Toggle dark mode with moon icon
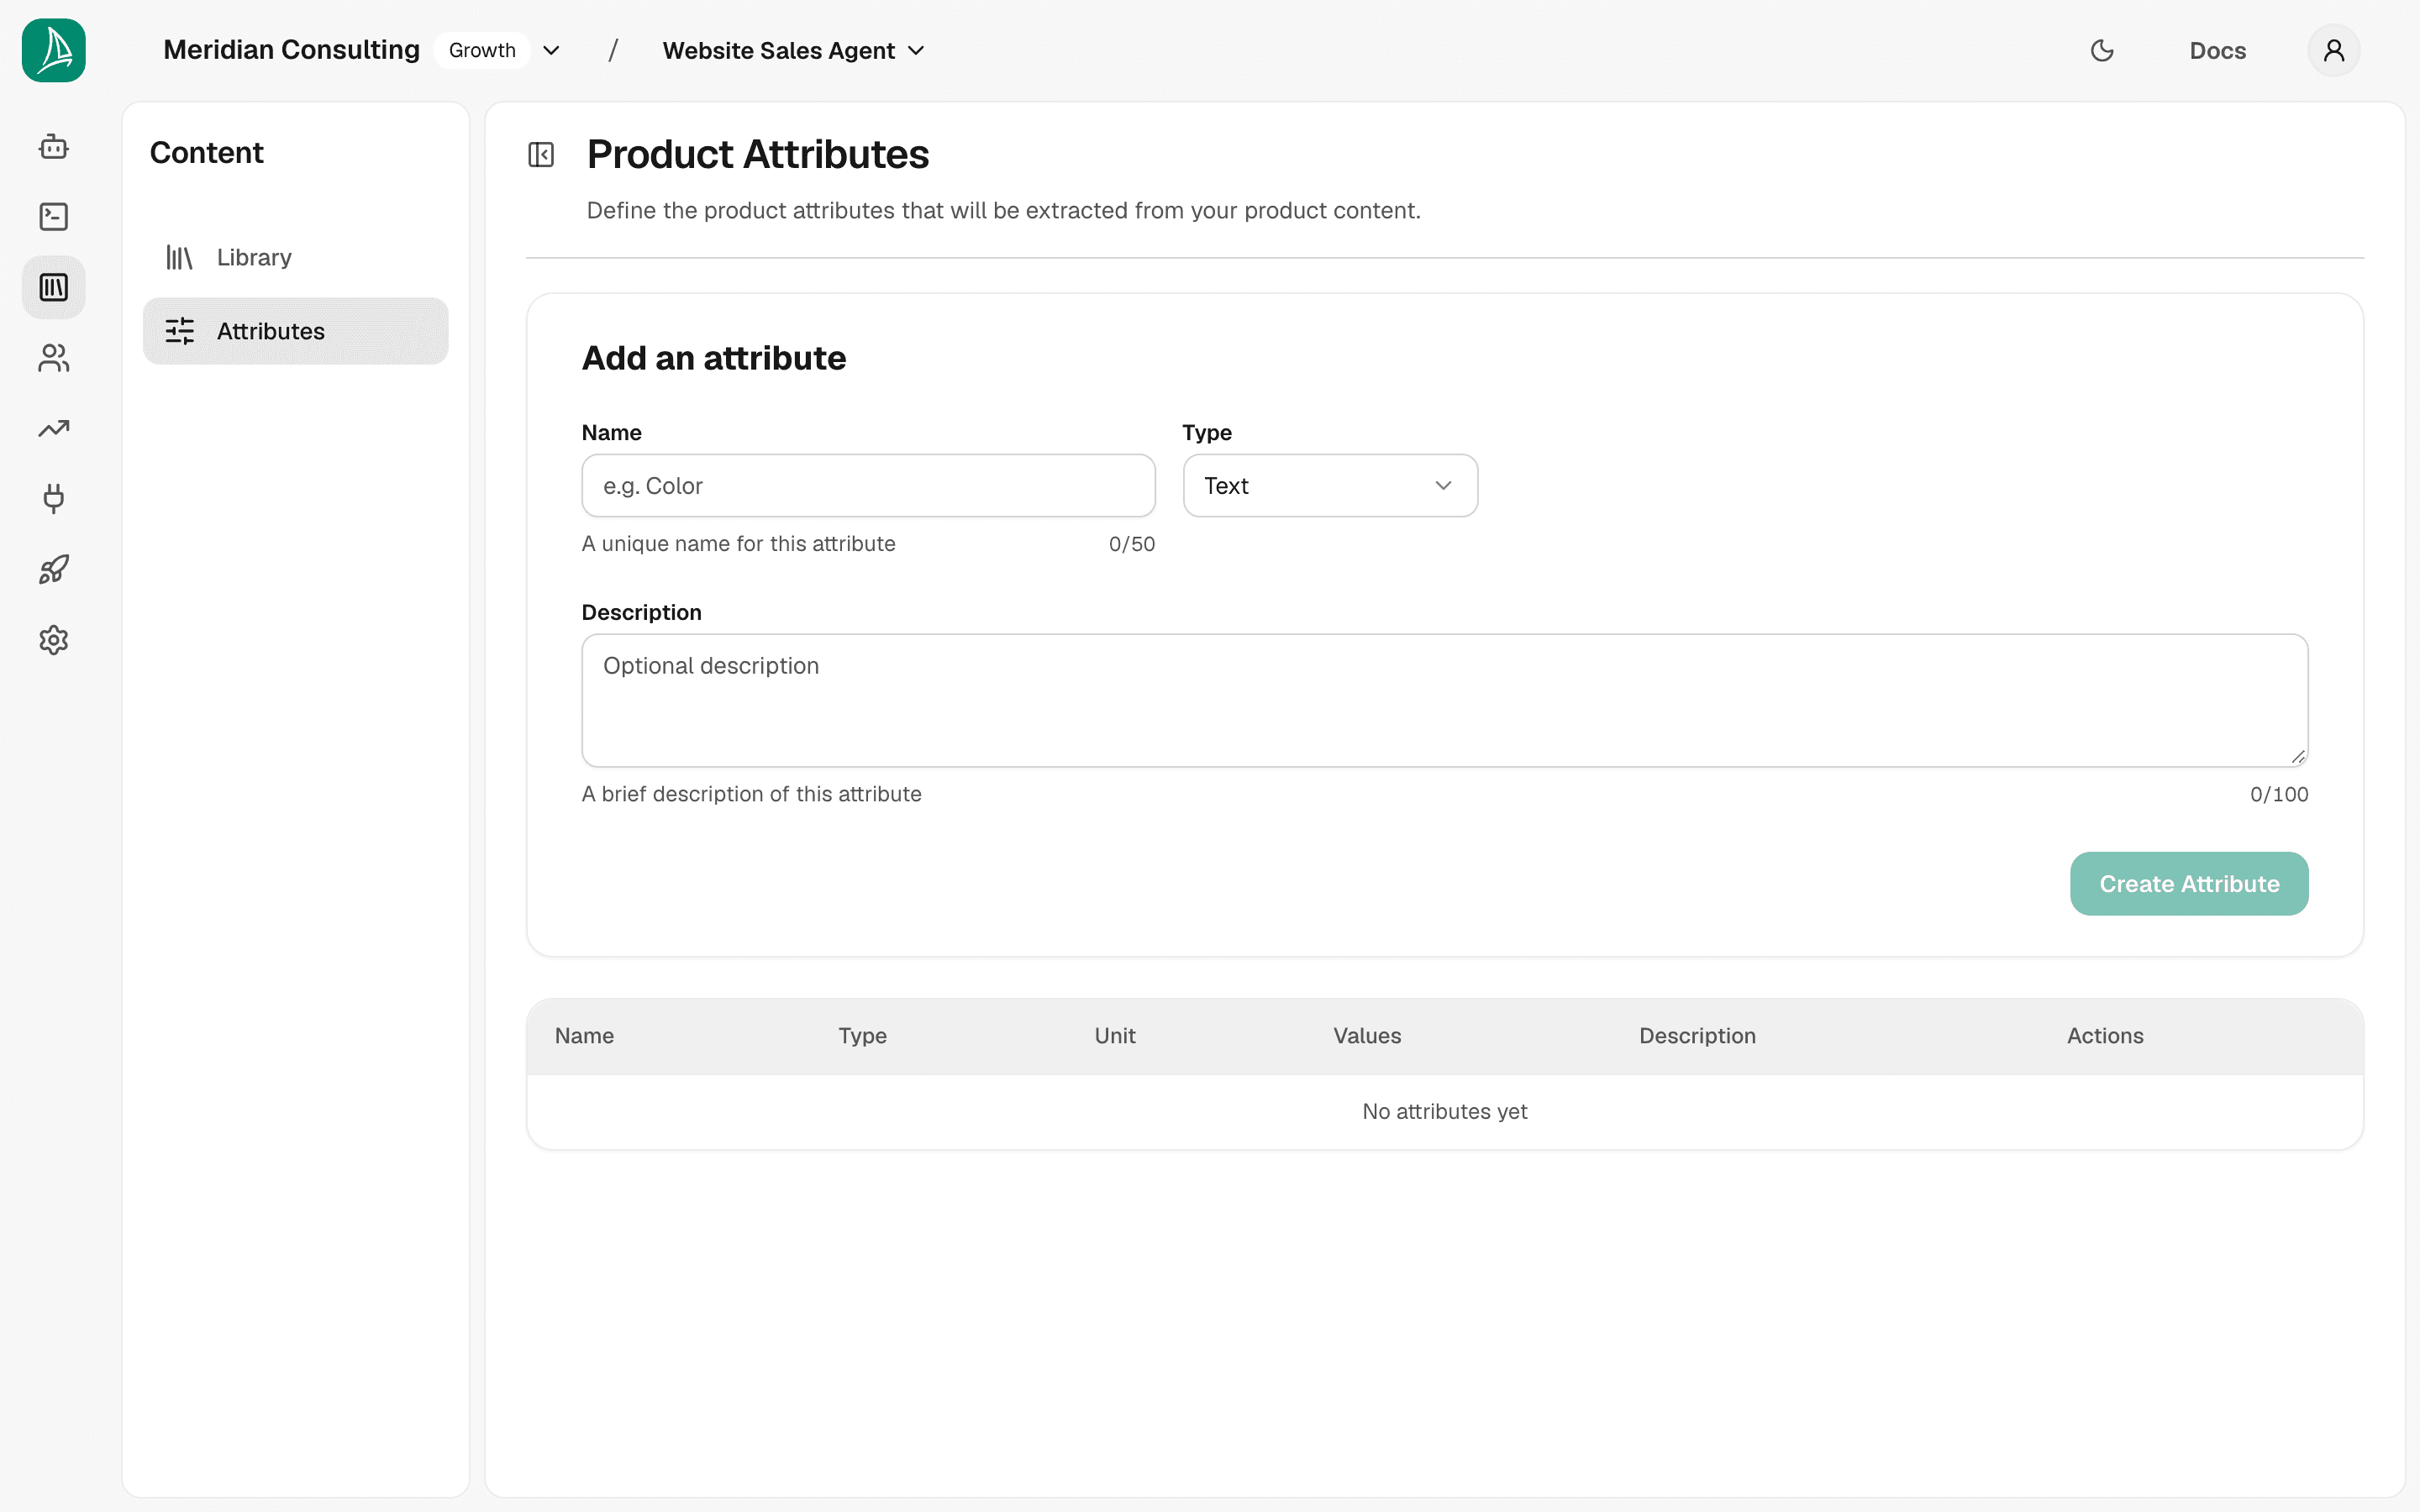The image size is (2420, 1512). pyautogui.click(x=2102, y=50)
